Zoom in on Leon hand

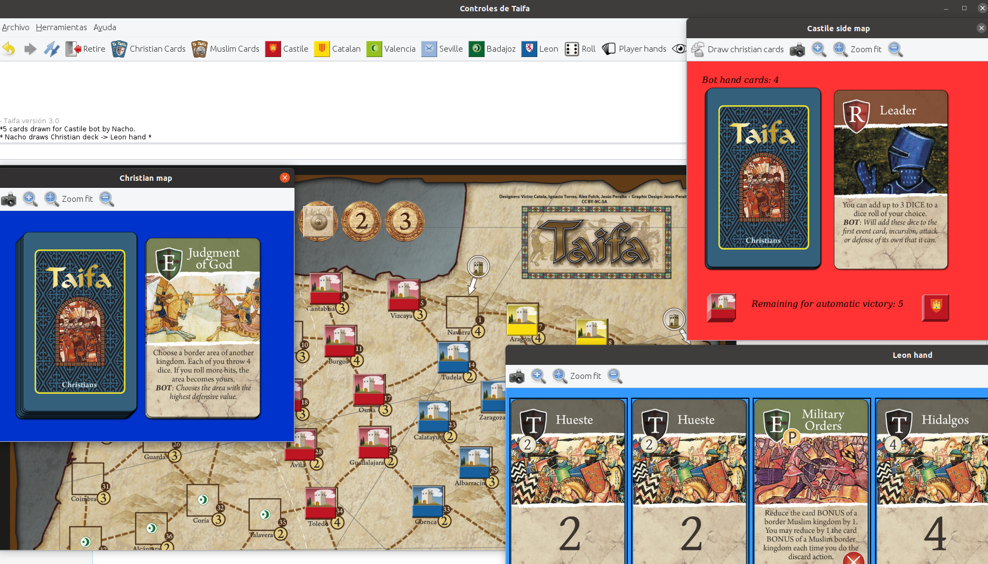(x=538, y=376)
